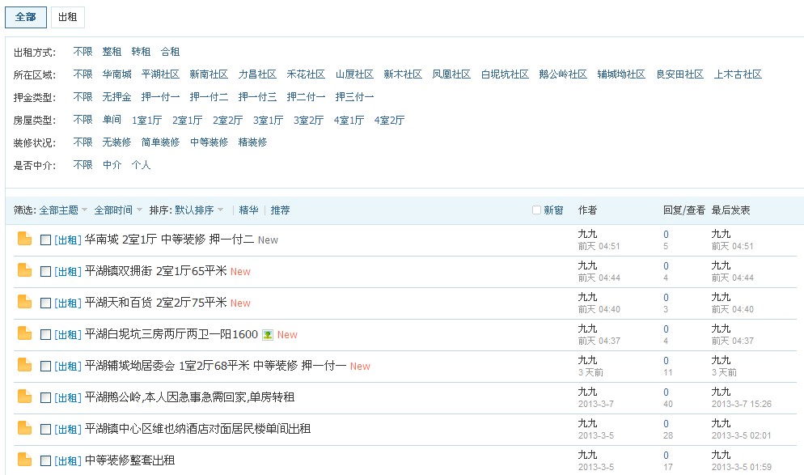The height and width of the screenshot is (475, 804).
Task: Click folder icon for 平湖辅城坳居委会 post
Action: click(24, 365)
